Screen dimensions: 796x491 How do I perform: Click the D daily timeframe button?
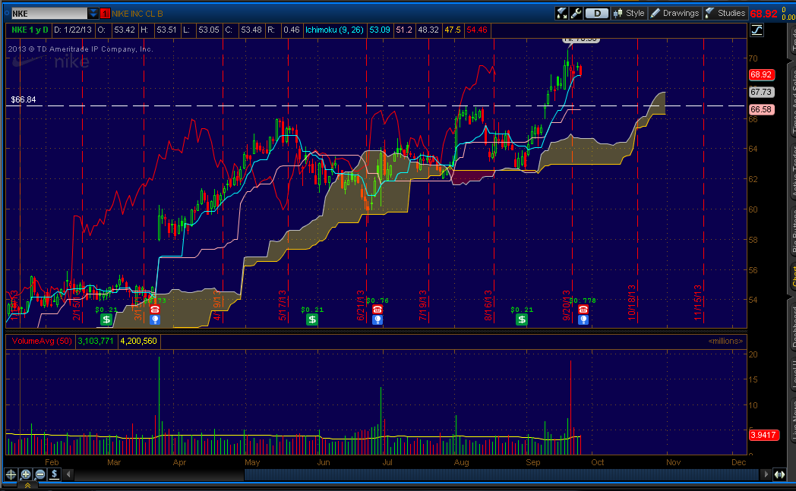(597, 14)
